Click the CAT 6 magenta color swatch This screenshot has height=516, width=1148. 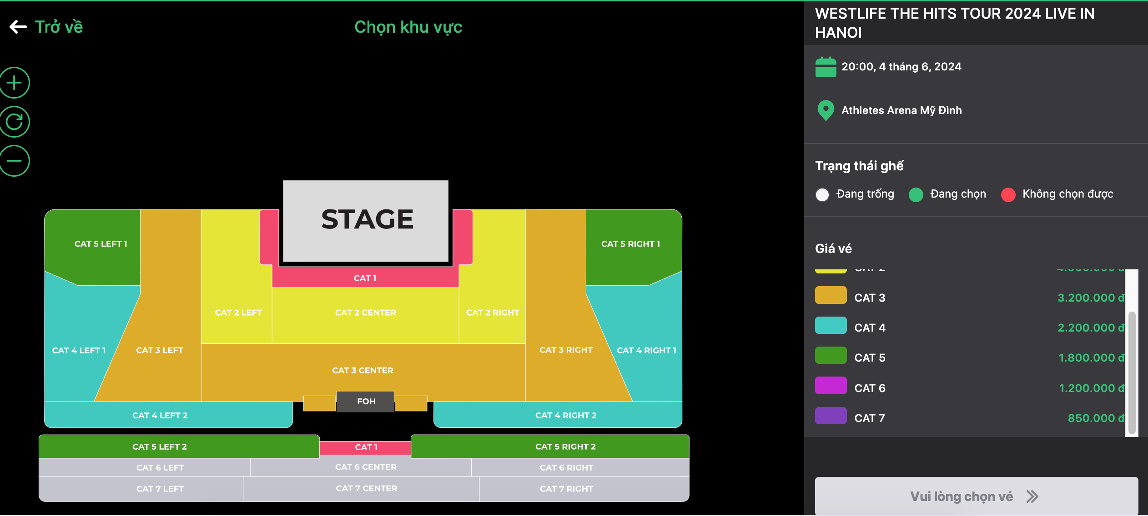831,386
